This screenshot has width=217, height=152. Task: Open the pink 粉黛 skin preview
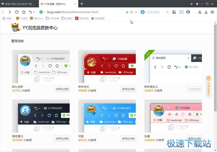173,116
